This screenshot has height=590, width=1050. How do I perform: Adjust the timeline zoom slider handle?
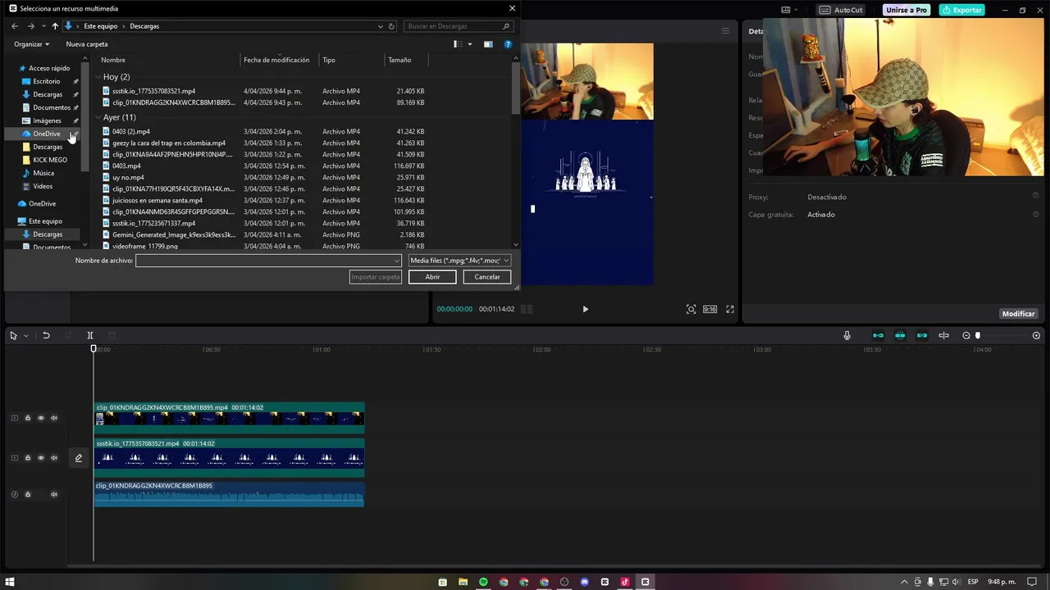(x=978, y=335)
